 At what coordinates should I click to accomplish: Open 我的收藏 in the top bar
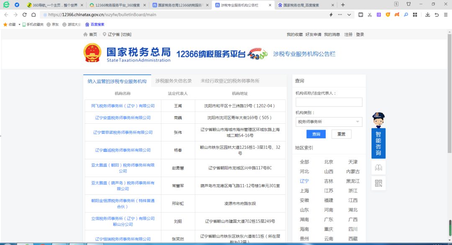pyautogui.click(x=295, y=35)
